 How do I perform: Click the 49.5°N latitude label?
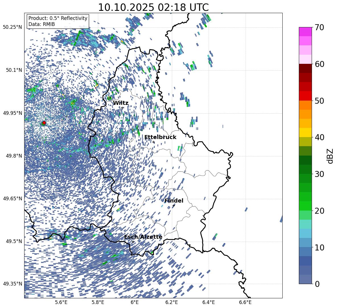click(14, 241)
